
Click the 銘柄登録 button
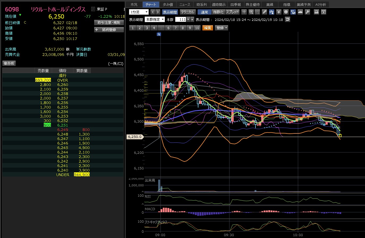coord(109,30)
